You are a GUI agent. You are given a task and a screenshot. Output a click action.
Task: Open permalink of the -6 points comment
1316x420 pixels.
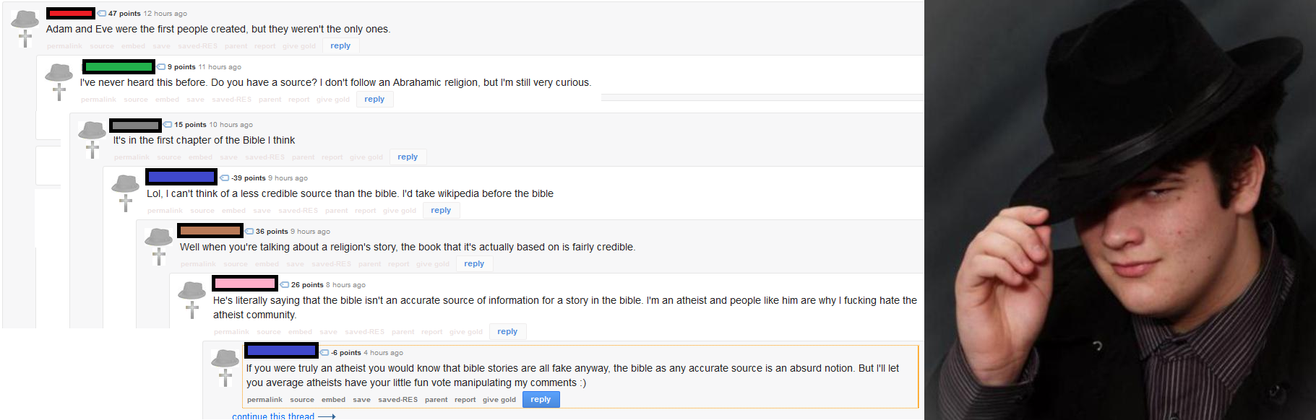click(x=265, y=400)
